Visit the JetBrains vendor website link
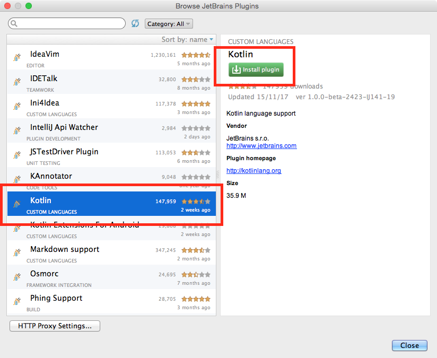This screenshot has width=437, height=358. (261, 145)
